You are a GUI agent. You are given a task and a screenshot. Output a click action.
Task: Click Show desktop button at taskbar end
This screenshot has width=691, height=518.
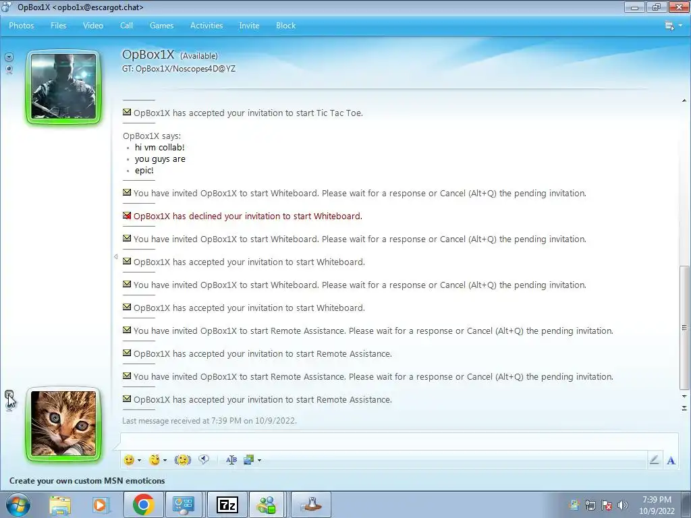point(686,505)
